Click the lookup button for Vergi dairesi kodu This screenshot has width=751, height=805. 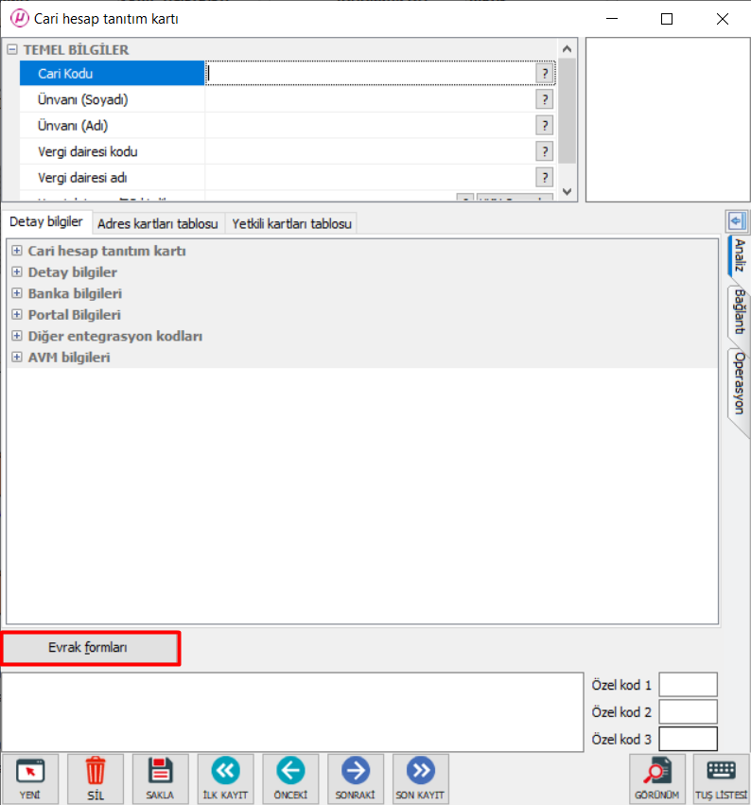(545, 151)
